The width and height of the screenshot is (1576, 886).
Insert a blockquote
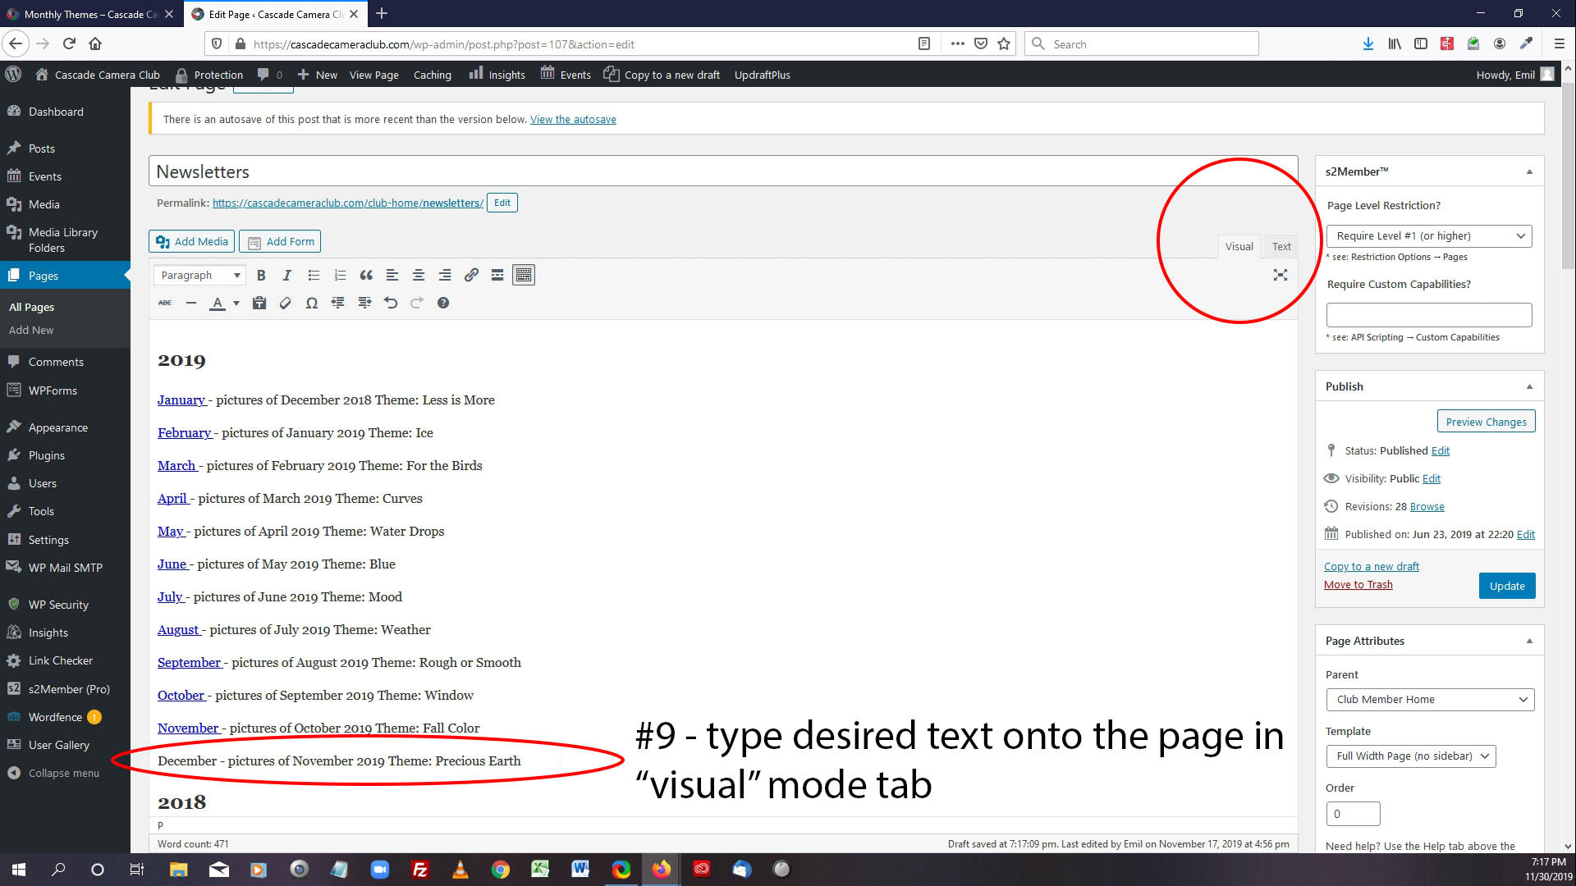click(x=366, y=276)
